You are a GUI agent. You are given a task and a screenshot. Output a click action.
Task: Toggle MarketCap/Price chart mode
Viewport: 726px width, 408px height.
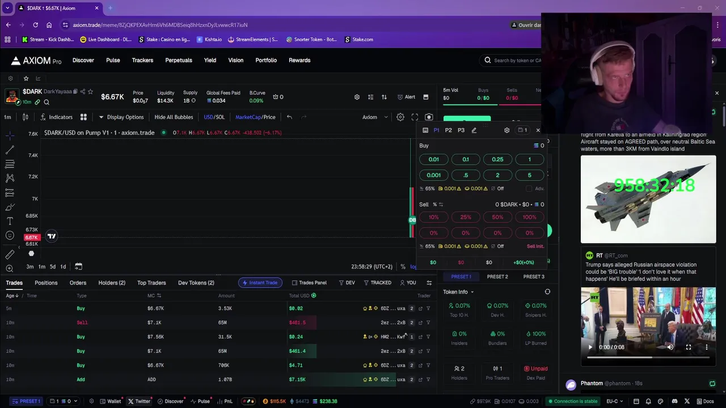click(255, 117)
